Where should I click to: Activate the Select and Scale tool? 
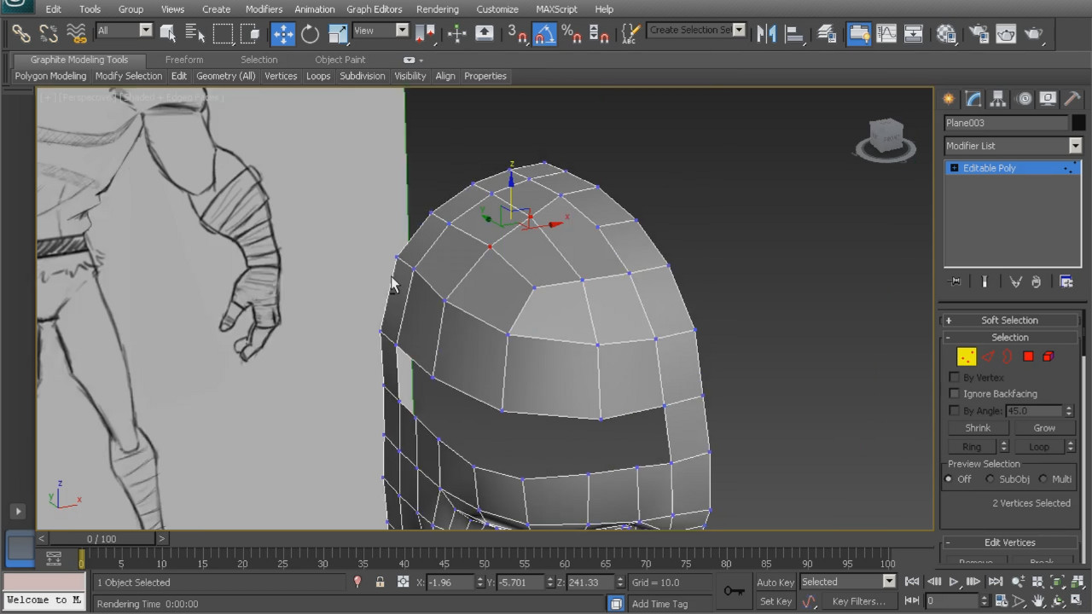click(337, 33)
